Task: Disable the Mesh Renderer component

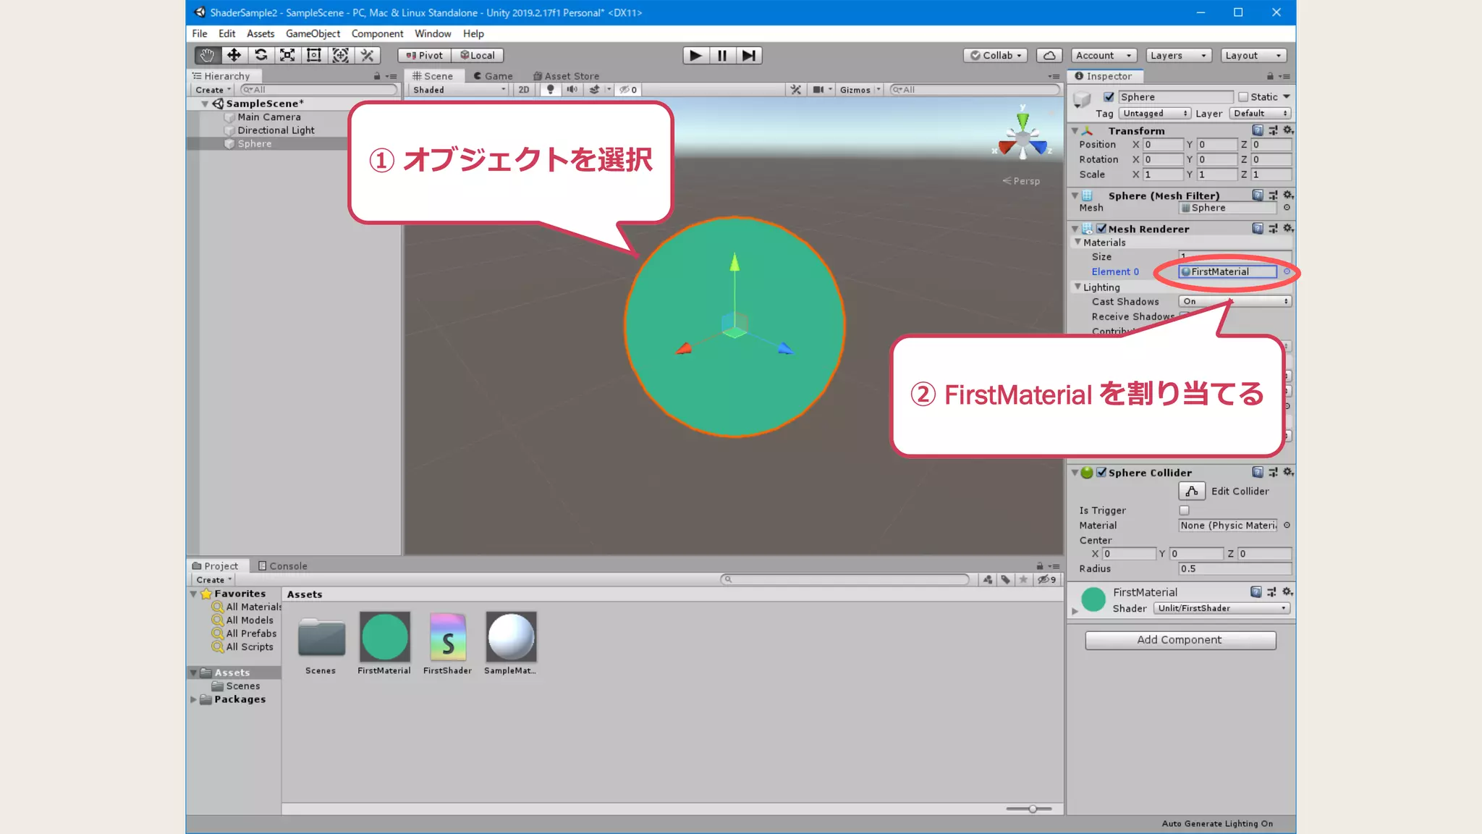Action: tap(1101, 229)
